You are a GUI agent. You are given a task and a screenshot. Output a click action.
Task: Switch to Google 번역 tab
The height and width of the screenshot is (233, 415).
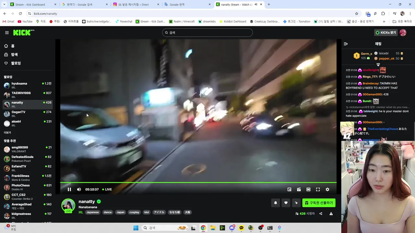tap(187, 5)
